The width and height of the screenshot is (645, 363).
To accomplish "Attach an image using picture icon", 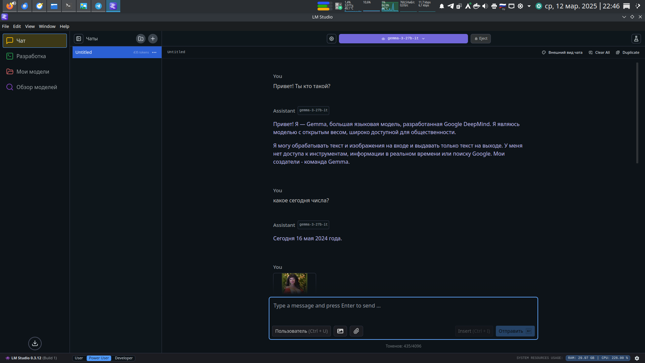I will pos(340,331).
